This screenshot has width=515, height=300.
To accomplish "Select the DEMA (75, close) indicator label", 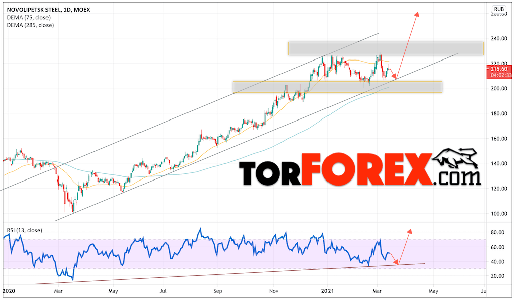I will [29, 17].
